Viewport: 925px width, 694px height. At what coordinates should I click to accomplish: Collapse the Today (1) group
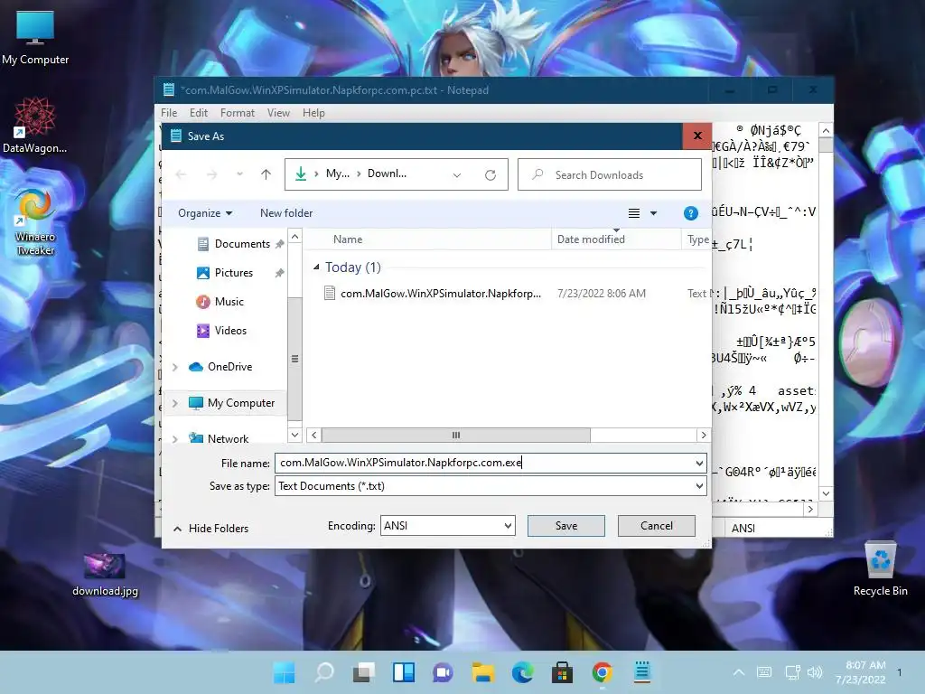(x=316, y=267)
